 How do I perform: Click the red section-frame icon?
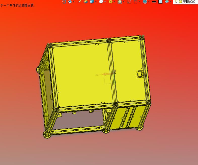pos(135,2)
